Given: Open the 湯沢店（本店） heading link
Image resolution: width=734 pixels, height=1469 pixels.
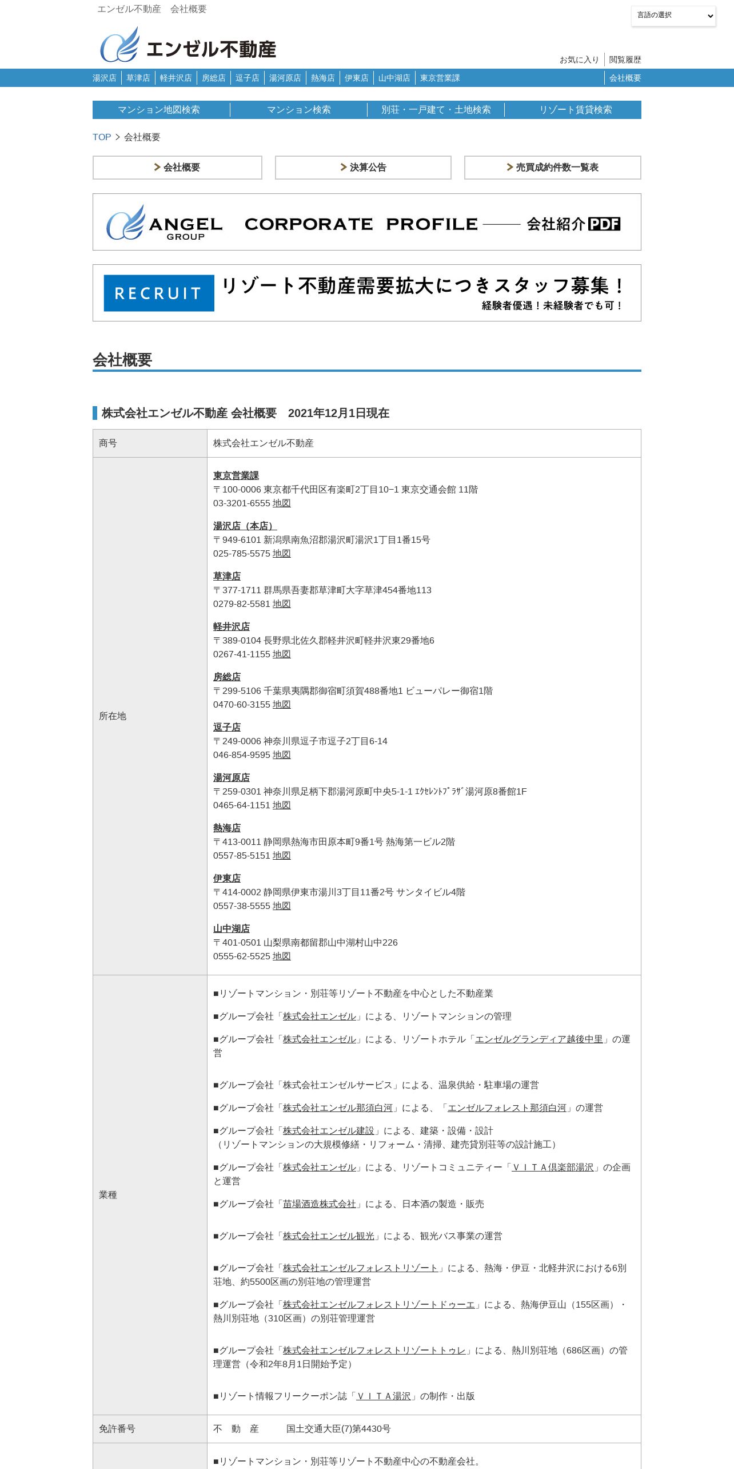Looking at the screenshot, I should [245, 526].
